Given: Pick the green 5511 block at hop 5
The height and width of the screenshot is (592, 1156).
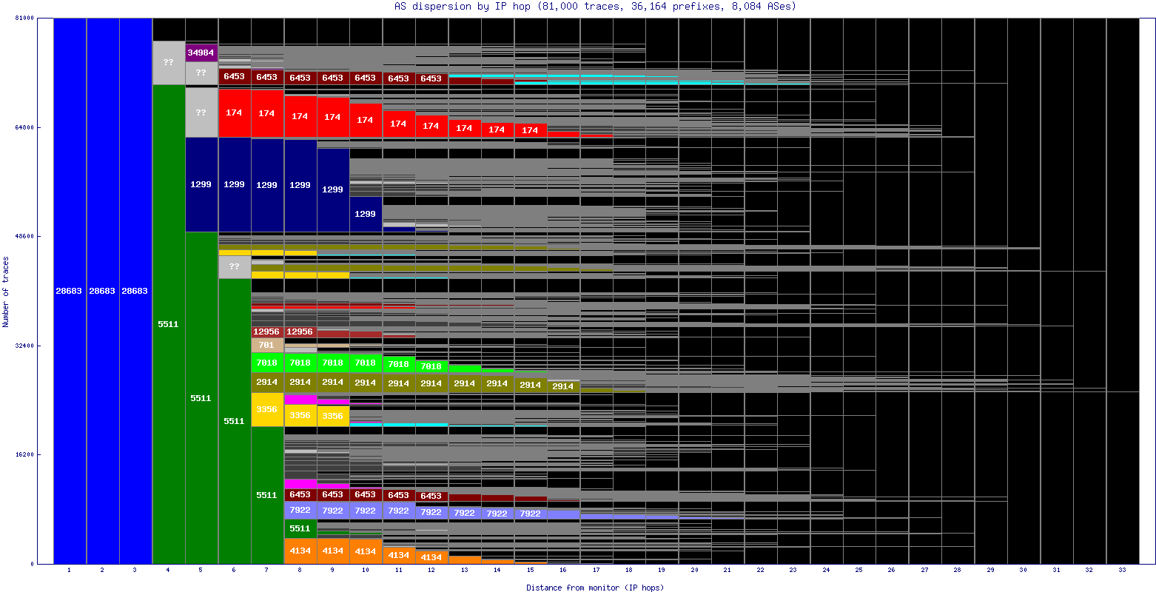Looking at the screenshot, I should [x=201, y=398].
